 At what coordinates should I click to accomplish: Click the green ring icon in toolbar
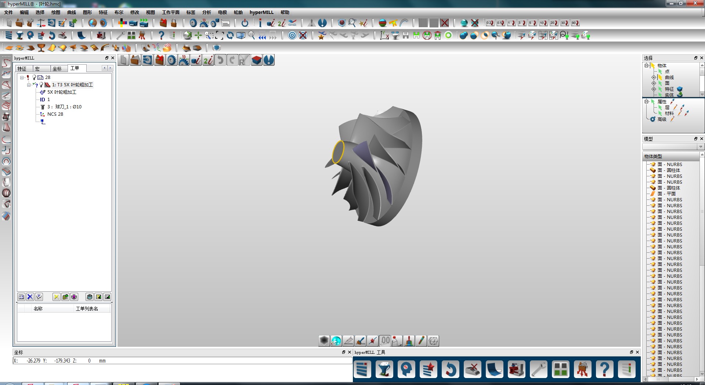click(448, 35)
